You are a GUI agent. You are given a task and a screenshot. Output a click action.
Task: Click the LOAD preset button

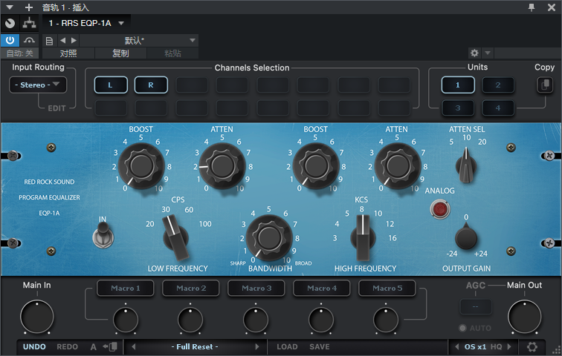pos(287,346)
